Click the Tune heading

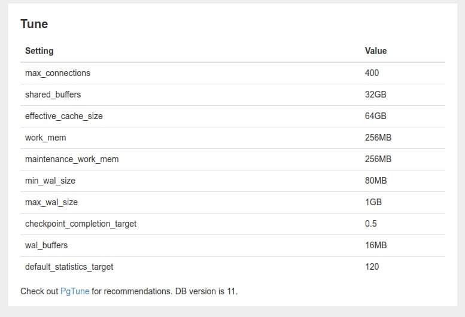point(34,24)
